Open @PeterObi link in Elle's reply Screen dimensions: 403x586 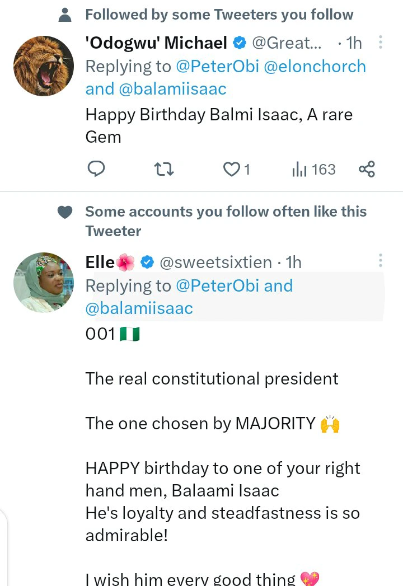(217, 286)
